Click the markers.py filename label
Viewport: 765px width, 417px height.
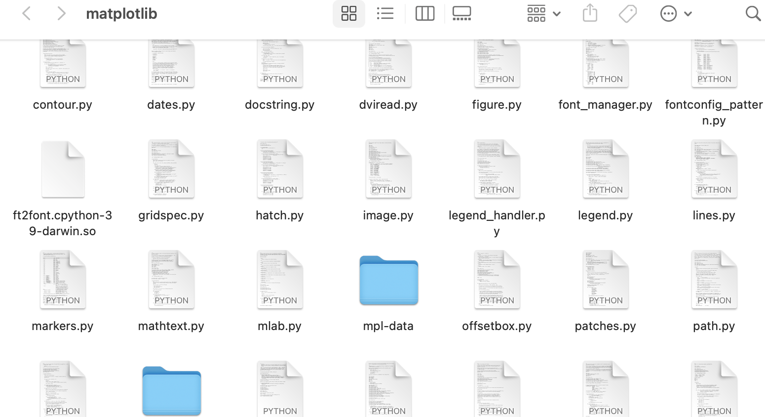pos(63,326)
